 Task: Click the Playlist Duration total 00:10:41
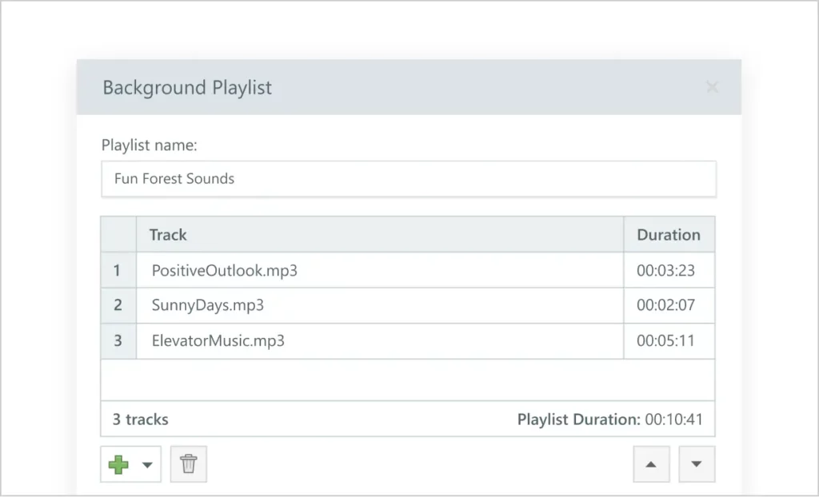click(609, 419)
